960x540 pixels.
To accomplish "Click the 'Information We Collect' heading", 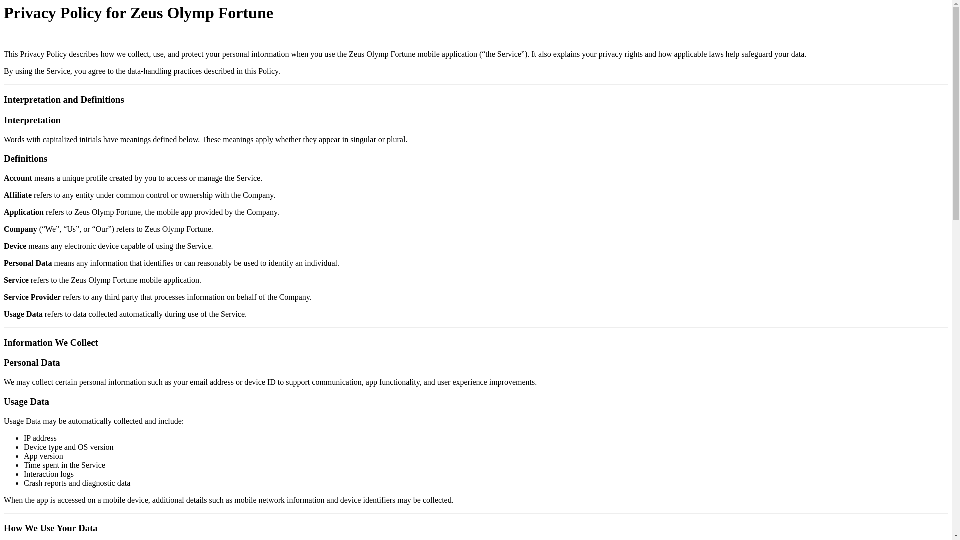I will [51, 343].
